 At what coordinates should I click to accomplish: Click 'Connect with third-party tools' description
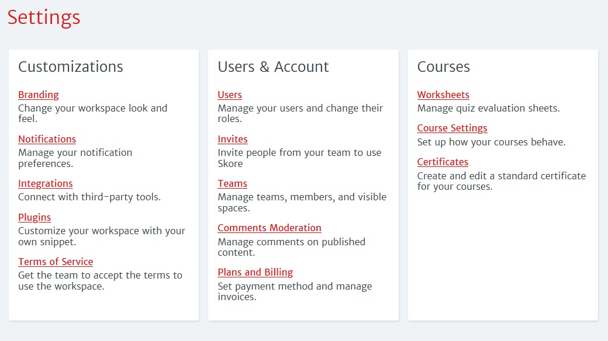[89, 197]
